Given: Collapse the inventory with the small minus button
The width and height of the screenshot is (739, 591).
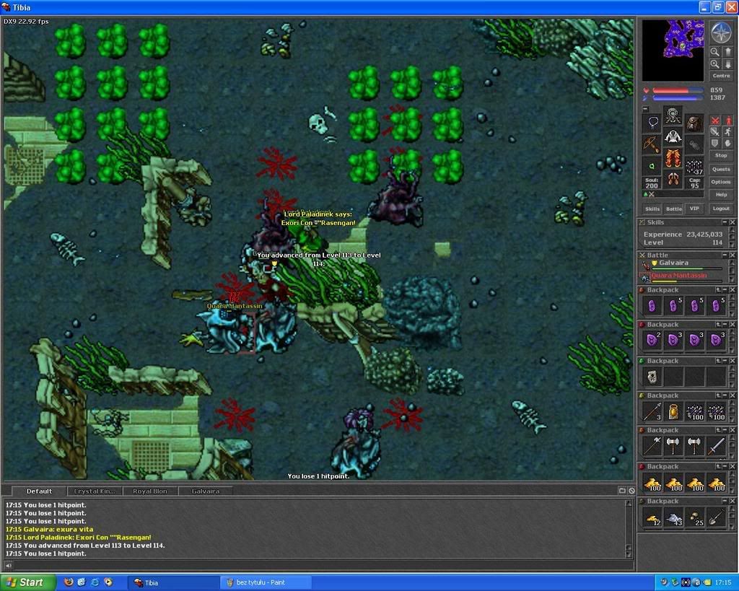Looking at the screenshot, I should click(x=645, y=110).
